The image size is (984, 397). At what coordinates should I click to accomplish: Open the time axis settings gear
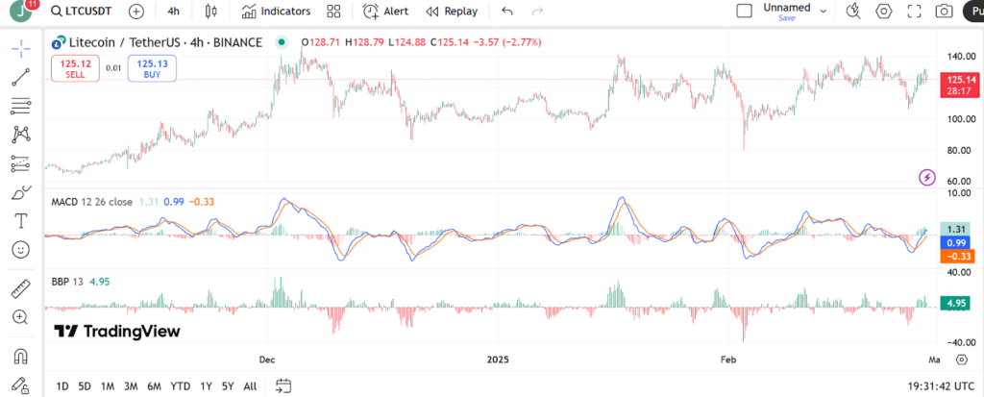(961, 360)
